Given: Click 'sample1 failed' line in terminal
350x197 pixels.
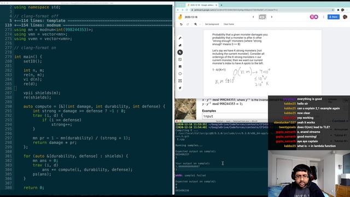Looking at the screenshot, I should [190, 176].
